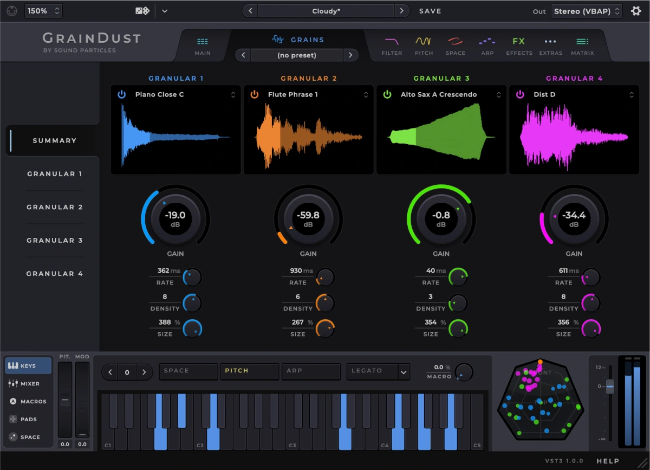Disable Granular 4 Dist D power toggle
Screen dimensions: 650x470
519,94
